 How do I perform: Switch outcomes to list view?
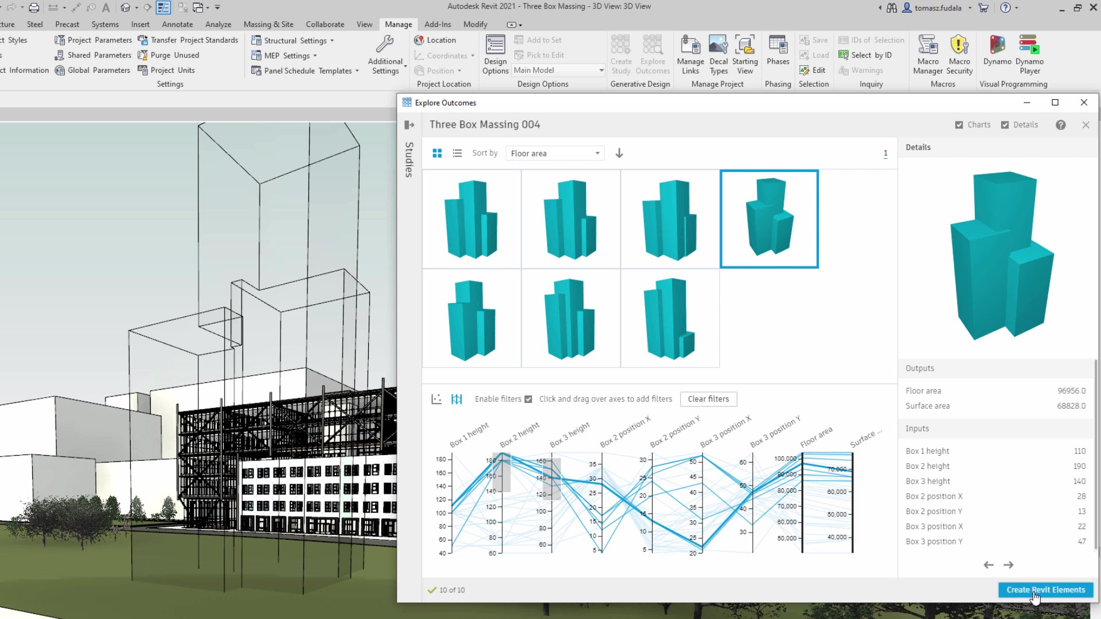(x=457, y=153)
